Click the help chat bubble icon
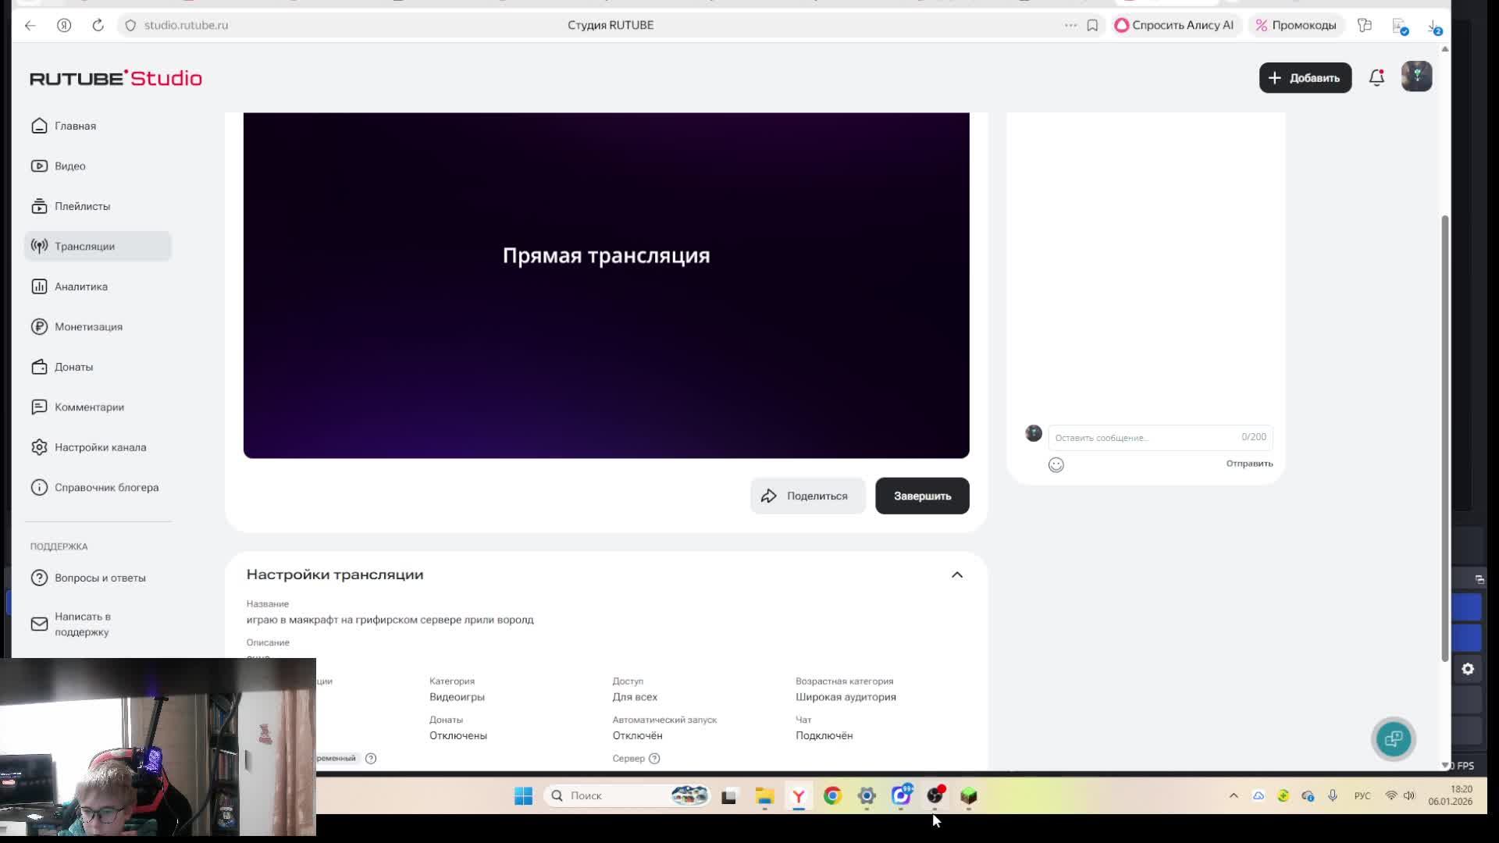 pyautogui.click(x=1393, y=738)
